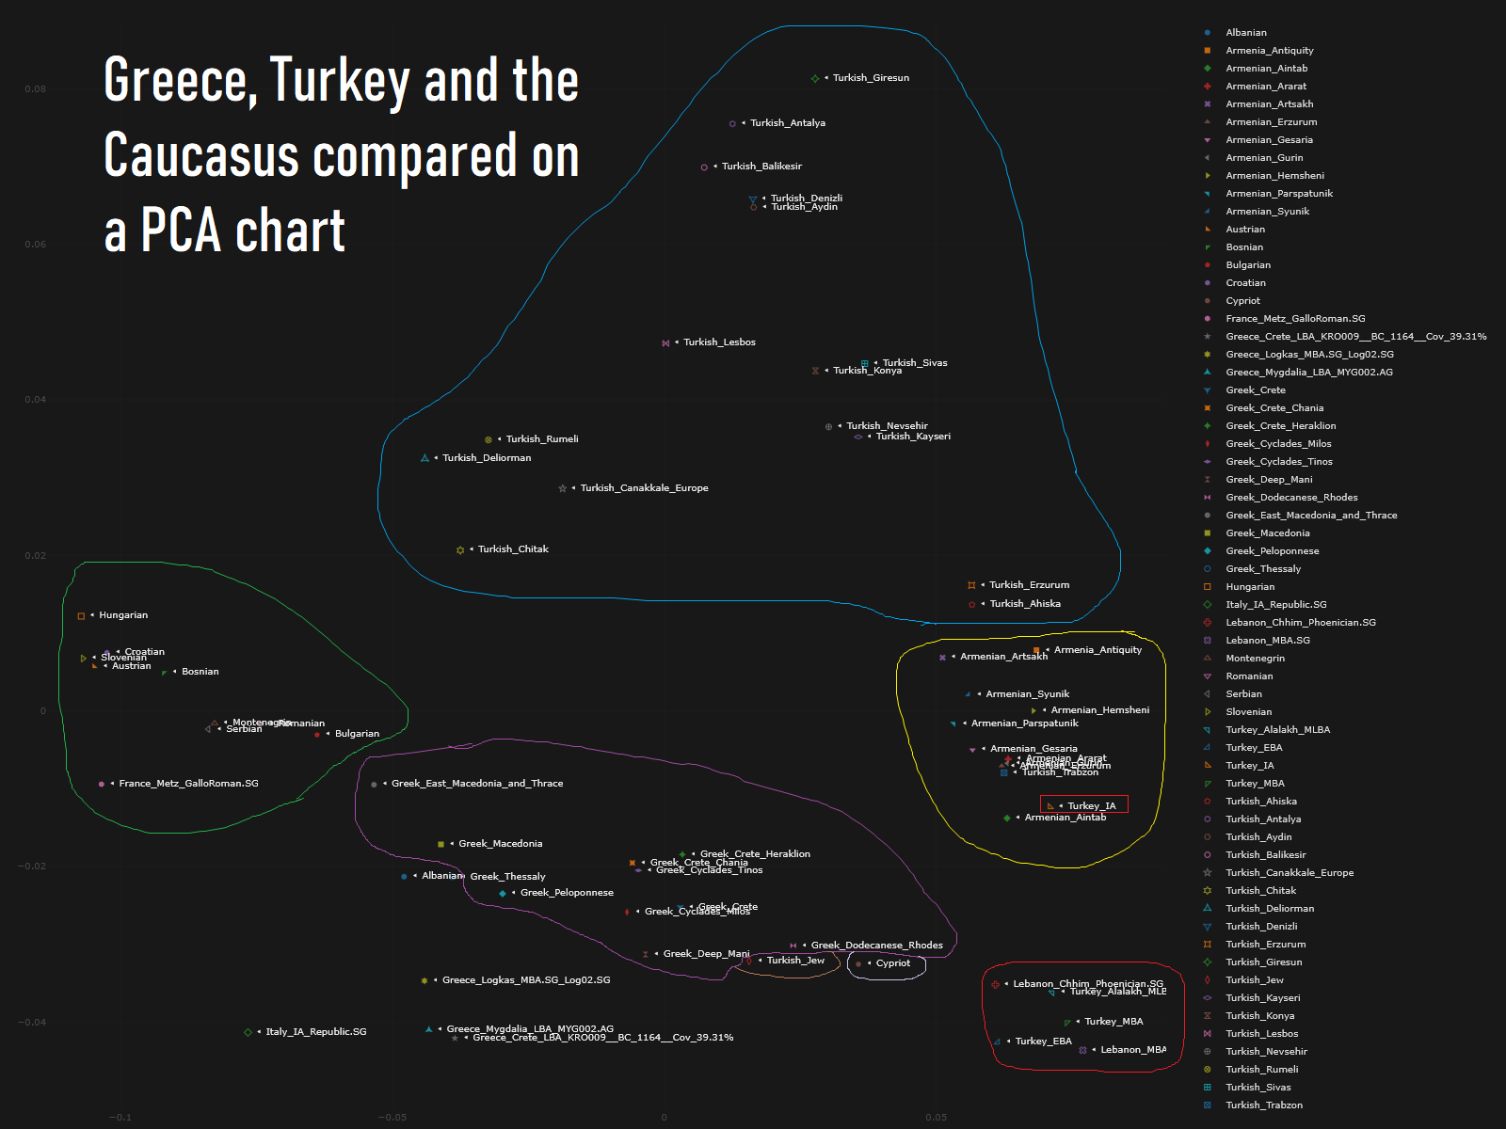Click the 0.08 tick on the vertical axis
Viewport: 1506px width, 1129px height.
(35, 89)
